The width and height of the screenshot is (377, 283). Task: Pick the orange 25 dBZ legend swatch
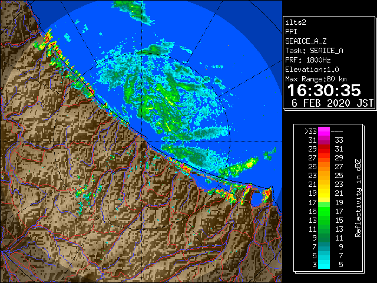(324, 166)
